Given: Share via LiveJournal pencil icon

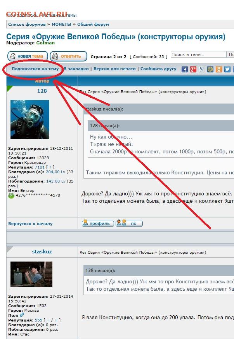Looking at the screenshot, I should 202,69.
